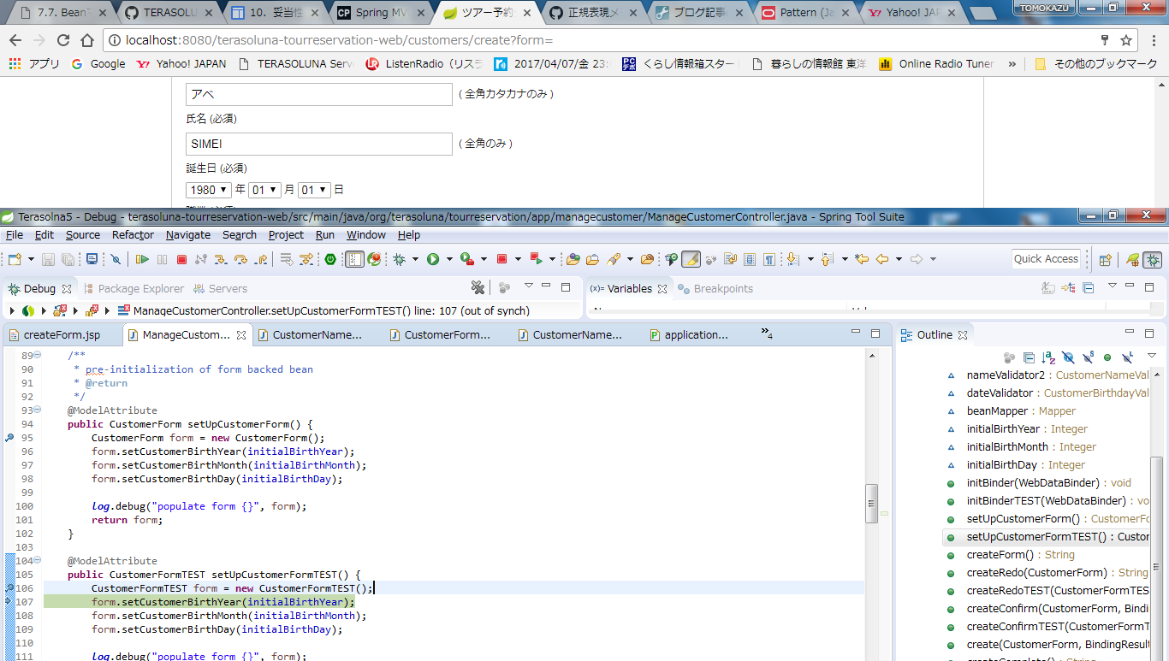Screen dimensions: 1169x661
Task: Collapse the Javadoc comment at line 89
Action: coord(37,355)
